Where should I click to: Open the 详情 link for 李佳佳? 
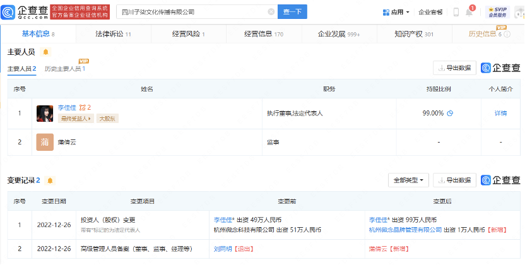pos(500,113)
